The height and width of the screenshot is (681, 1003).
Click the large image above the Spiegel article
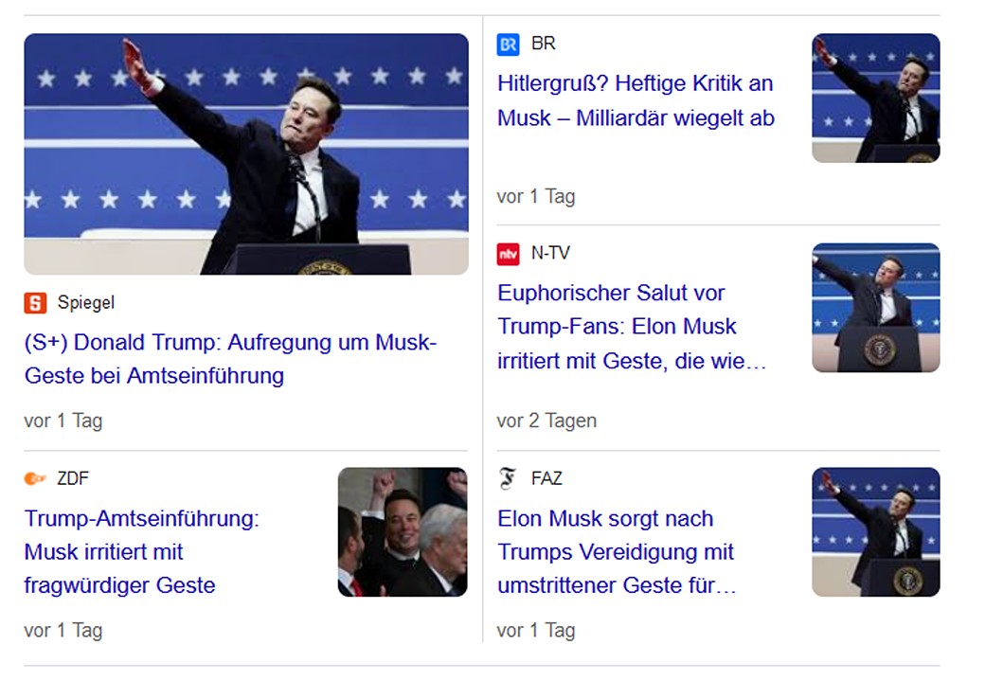point(246,154)
